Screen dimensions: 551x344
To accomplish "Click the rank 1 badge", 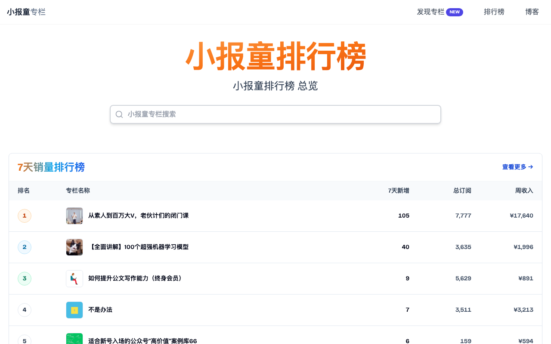I will [25, 216].
